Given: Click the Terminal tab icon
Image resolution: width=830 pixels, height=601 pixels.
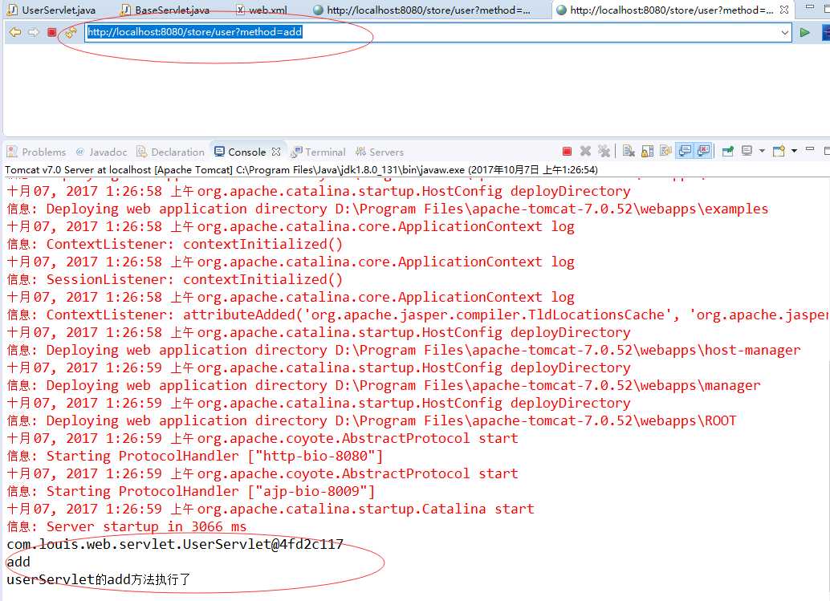Looking at the screenshot, I should coord(297,152).
